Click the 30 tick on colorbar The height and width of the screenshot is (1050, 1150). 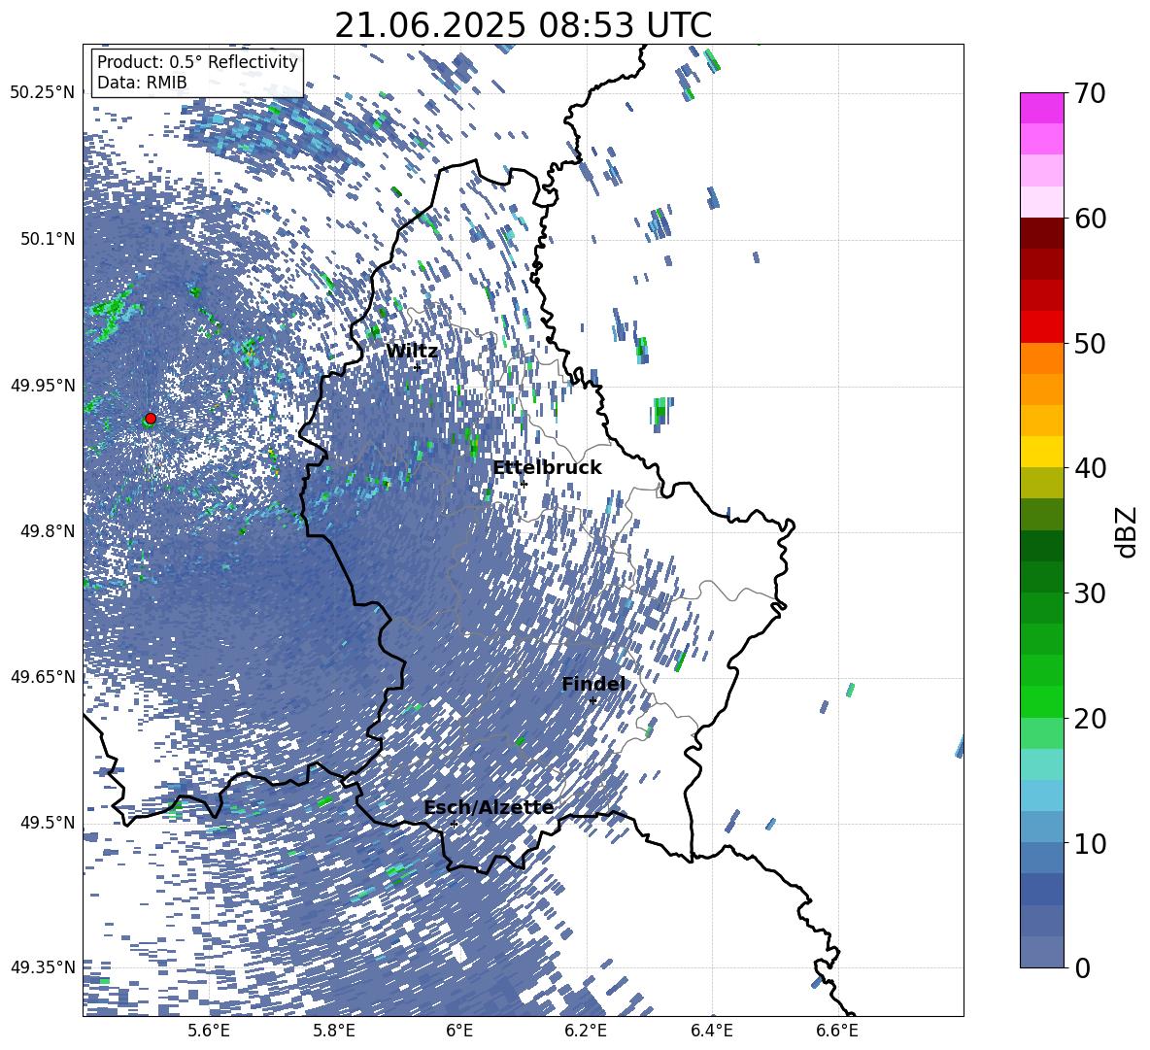[1090, 593]
